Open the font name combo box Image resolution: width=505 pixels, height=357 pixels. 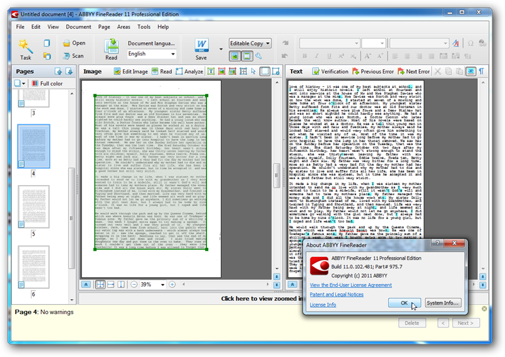[x=330, y=43]
